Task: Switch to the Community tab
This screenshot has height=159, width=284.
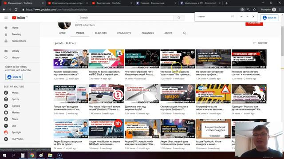Action: coord(124,33)
